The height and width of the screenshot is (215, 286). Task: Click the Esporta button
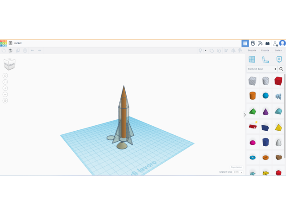tap(265, 51)
